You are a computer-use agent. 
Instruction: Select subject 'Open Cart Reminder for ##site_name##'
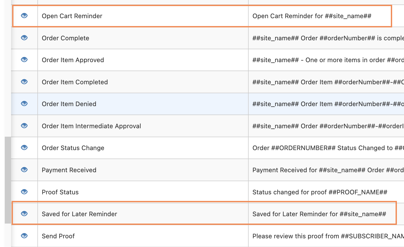click(312, 16)
